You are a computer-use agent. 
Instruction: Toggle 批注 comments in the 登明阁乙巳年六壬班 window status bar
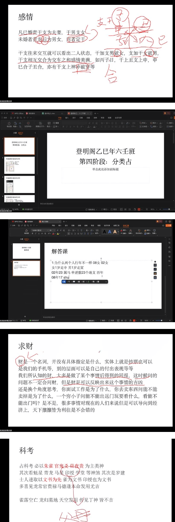tap(114, 209)
